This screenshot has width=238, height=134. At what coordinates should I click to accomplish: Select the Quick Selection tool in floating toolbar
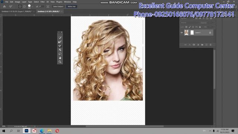point(60,38)
